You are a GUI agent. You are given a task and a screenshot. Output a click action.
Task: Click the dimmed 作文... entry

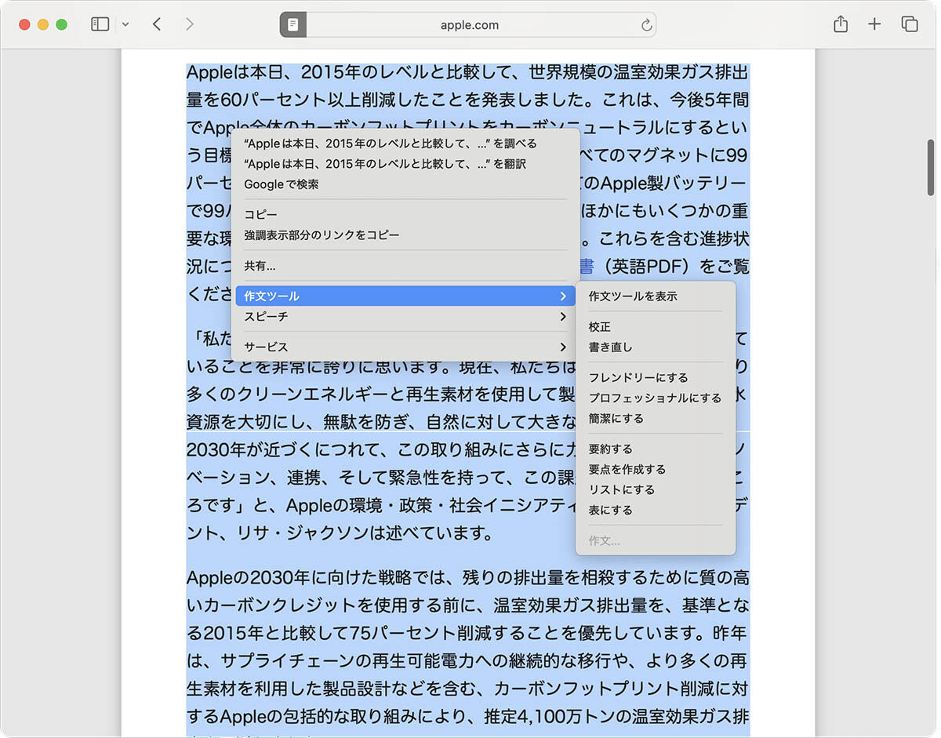tap(656, 540)
